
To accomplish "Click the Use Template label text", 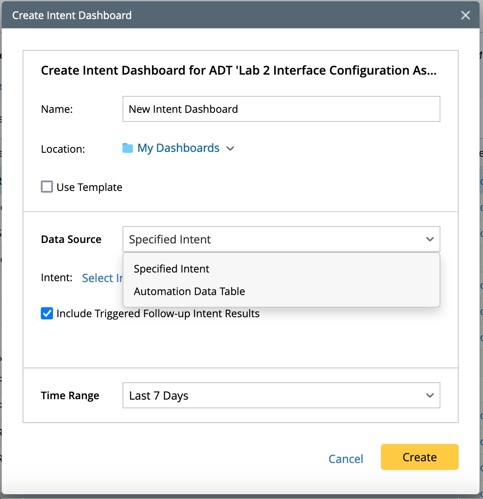I will pyautogui.click(x=89, y=187).
